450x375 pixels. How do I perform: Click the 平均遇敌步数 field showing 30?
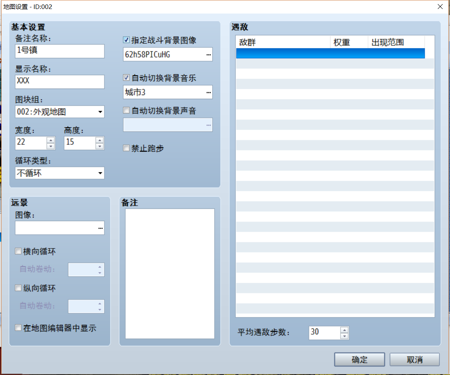click(x=325, y=333)
